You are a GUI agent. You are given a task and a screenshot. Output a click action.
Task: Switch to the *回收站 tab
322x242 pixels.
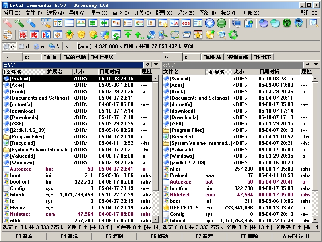tap(213, 57)
